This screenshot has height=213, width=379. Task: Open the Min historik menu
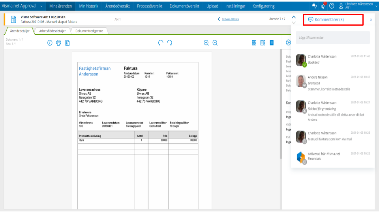click(x=89, y=6)
